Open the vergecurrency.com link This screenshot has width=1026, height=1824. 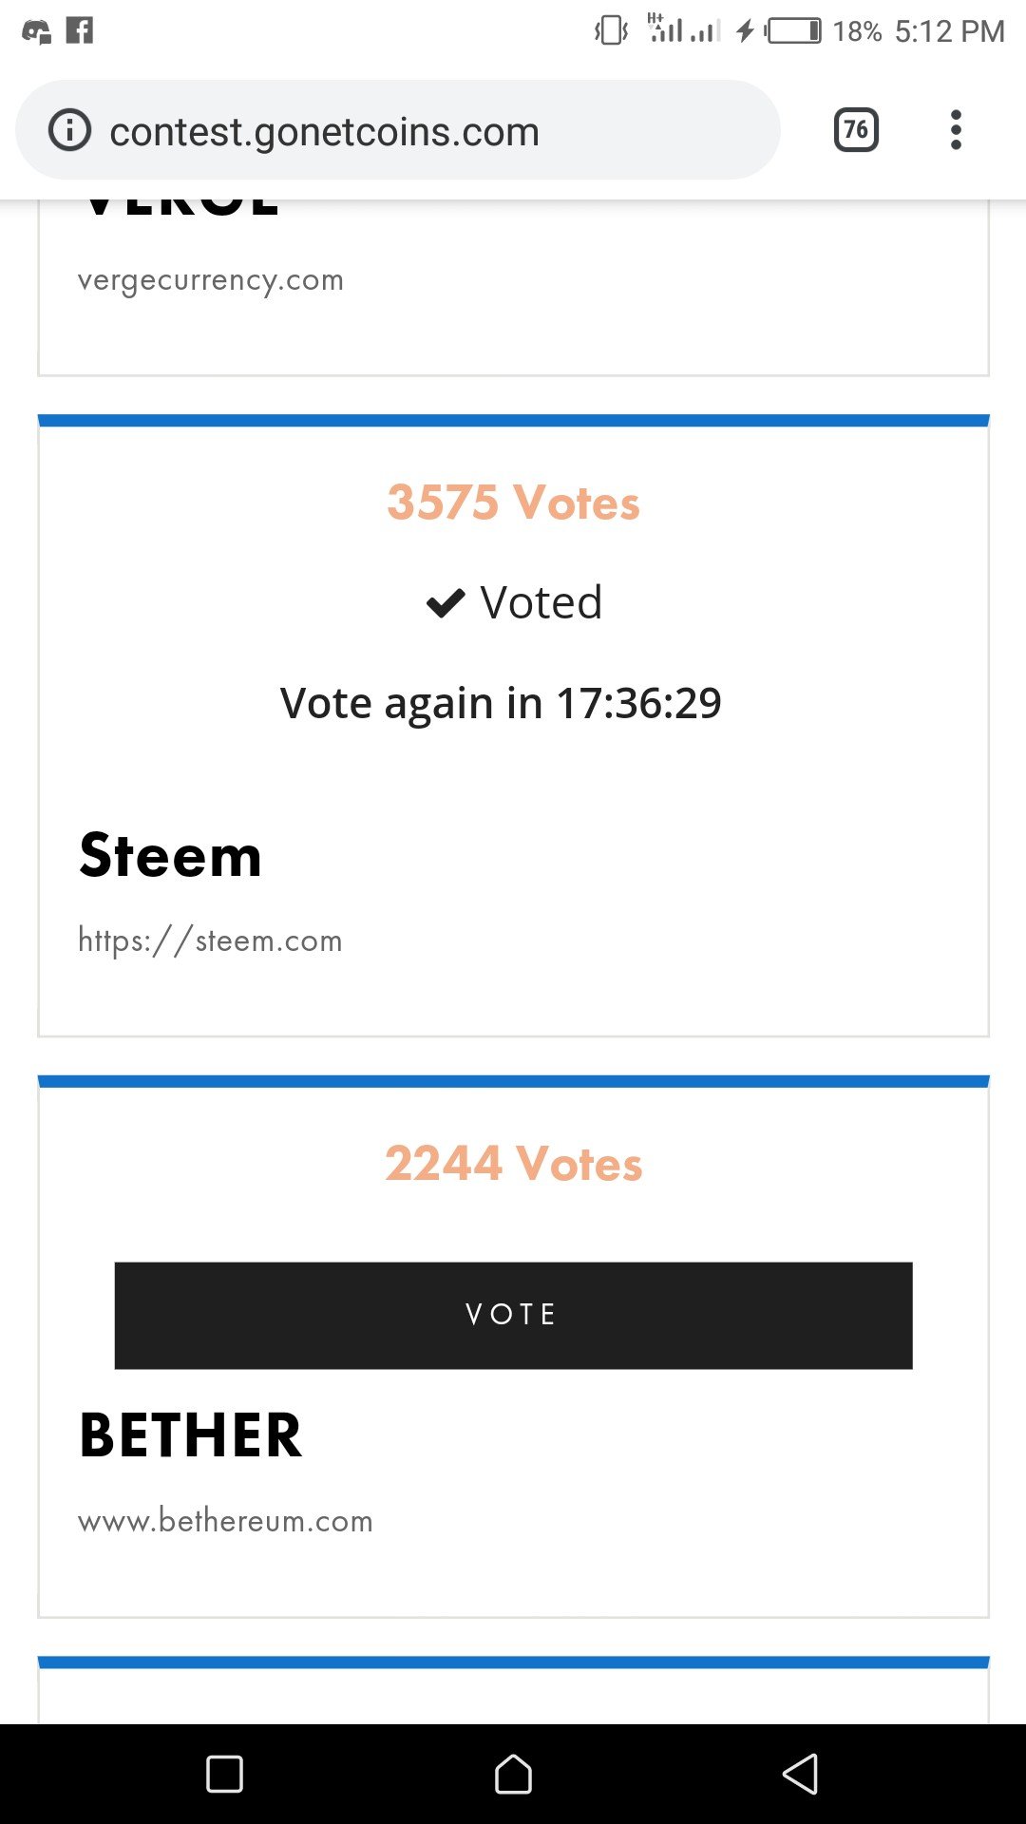(211, 280)
